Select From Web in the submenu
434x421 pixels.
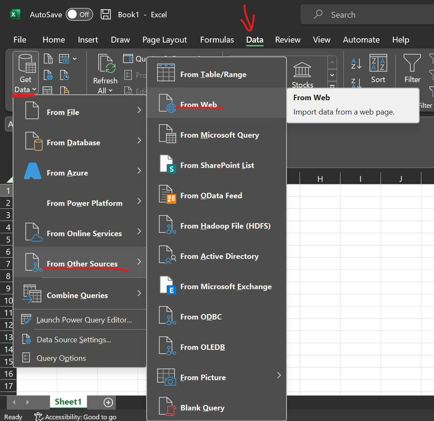(x=200, y=104)
